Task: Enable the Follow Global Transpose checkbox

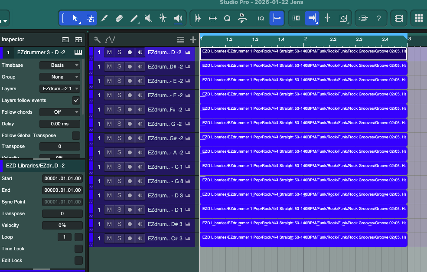Action: 76,135
